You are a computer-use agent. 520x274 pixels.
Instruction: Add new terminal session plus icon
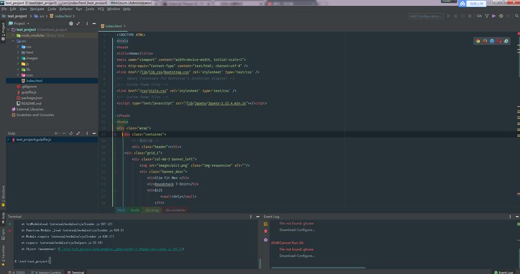click(10, 224)
